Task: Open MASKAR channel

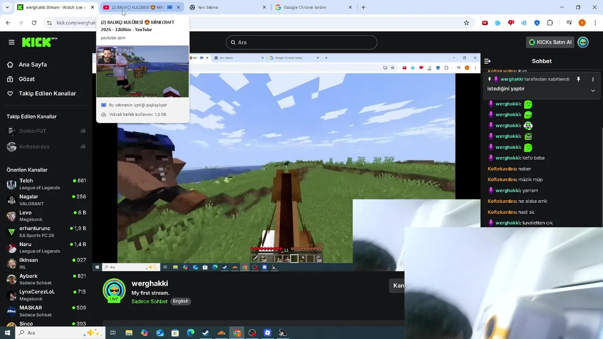Action: click(x=46, y=311)
